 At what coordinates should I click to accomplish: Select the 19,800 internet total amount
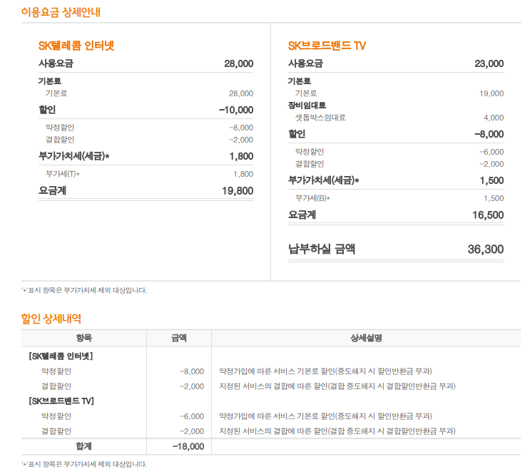coord(238,191)
